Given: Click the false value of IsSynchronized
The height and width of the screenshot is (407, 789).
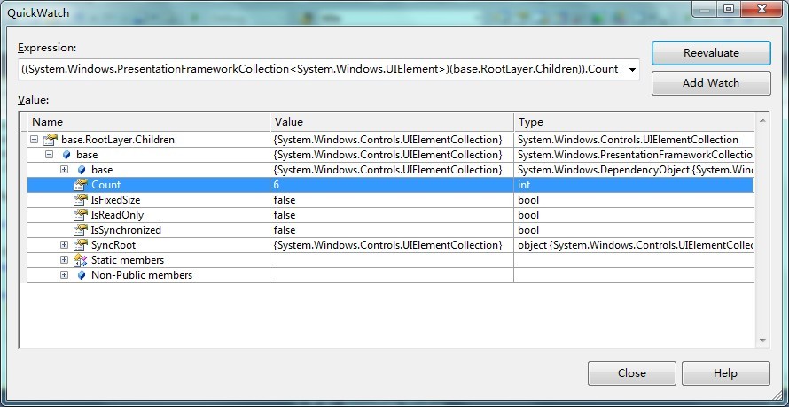Looking at the screenshot, I should [x=392, y=230].
